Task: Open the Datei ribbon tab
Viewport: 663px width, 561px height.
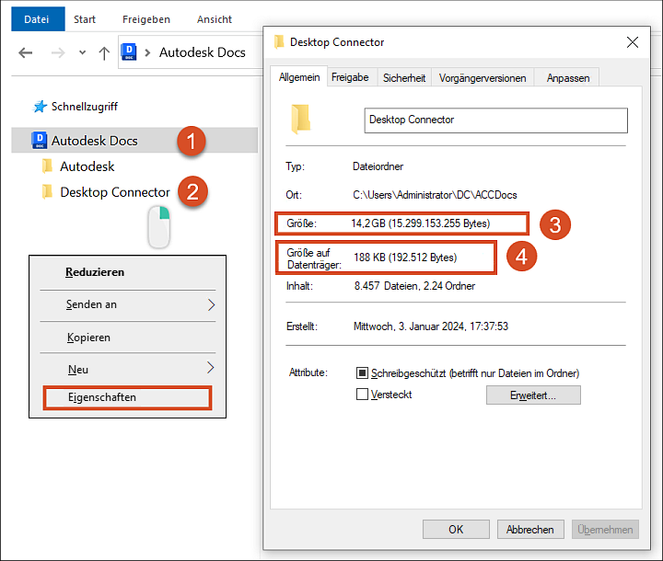Action: coord(38,19)
